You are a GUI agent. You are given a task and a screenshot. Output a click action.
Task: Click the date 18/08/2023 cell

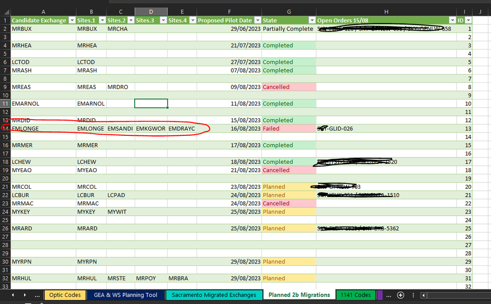(229, 162)
